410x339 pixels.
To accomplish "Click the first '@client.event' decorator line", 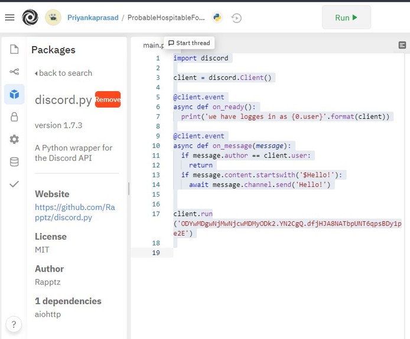I will coord(199,97).
